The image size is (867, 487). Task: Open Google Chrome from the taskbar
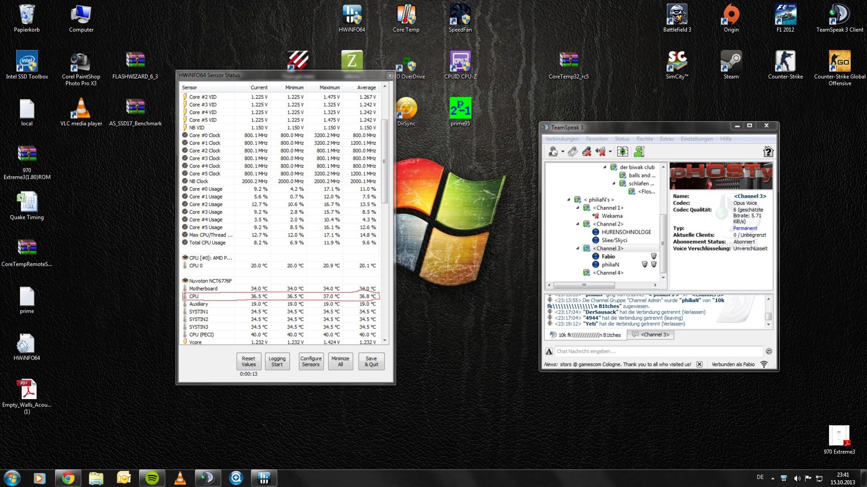(x=68, y=478)
